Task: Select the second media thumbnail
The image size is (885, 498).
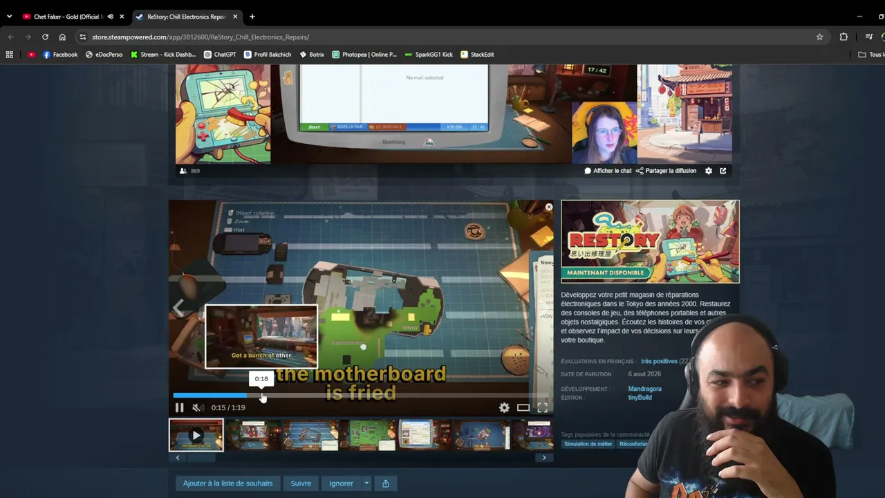Action: [x=253, y=435]
